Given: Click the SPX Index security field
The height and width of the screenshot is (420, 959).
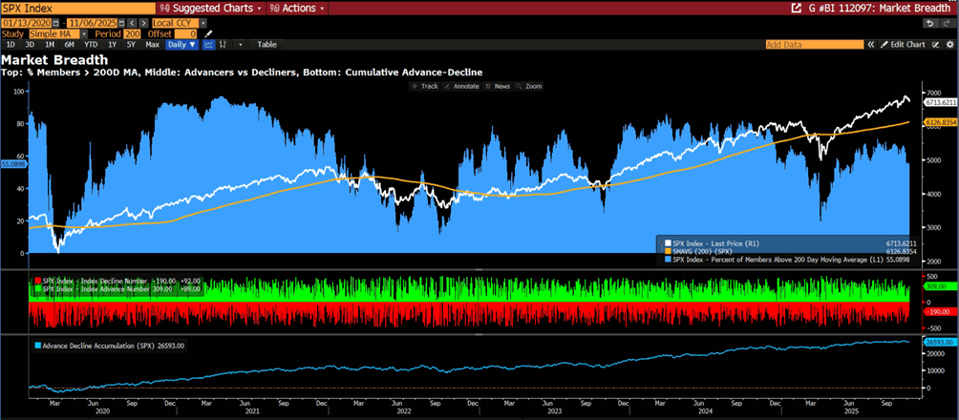Looking at the screenshot, I should [x=77, y=8].
